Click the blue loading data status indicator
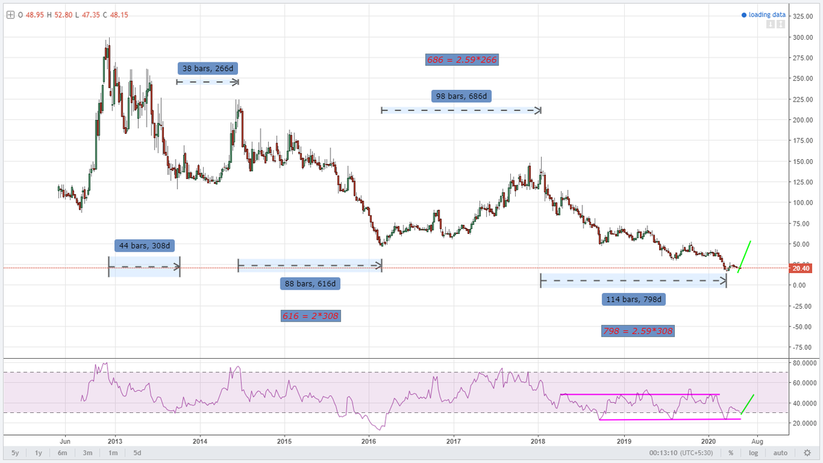Image resolution: width=823 pixels, height=463 pixels. [763, 14]
